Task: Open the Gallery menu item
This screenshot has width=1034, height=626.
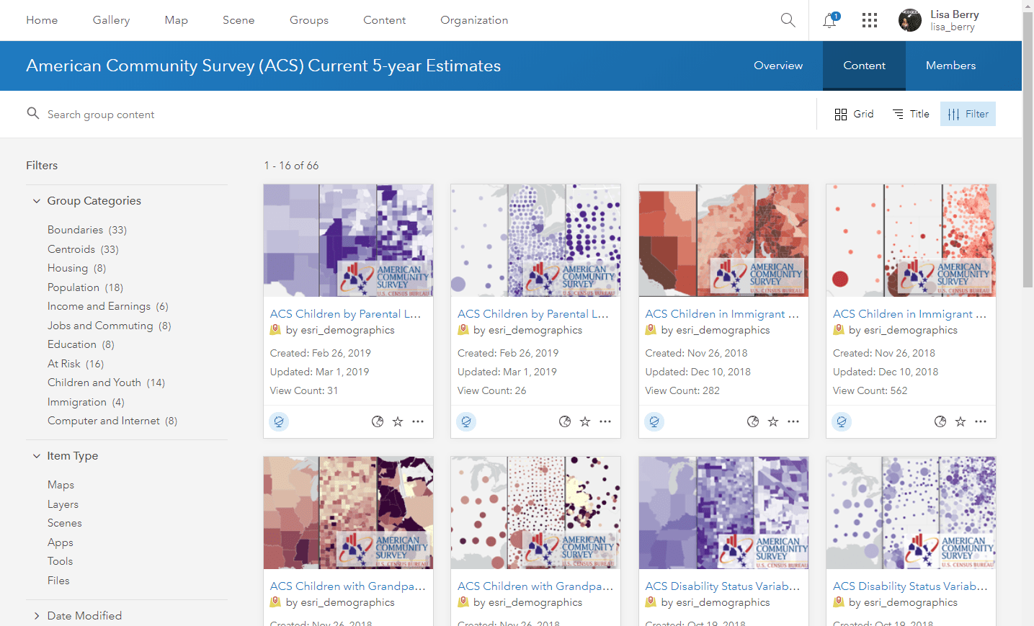Action: 111,20
